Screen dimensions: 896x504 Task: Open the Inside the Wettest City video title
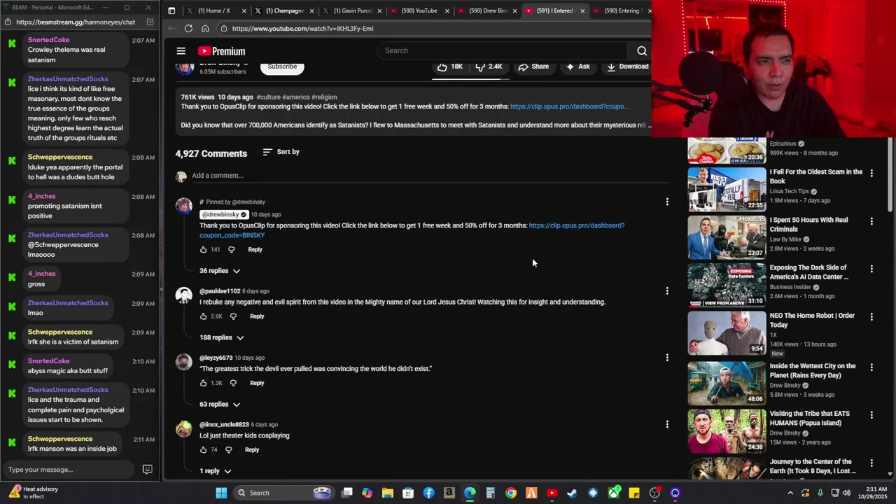pyautogui.click(x=813, y=370)
